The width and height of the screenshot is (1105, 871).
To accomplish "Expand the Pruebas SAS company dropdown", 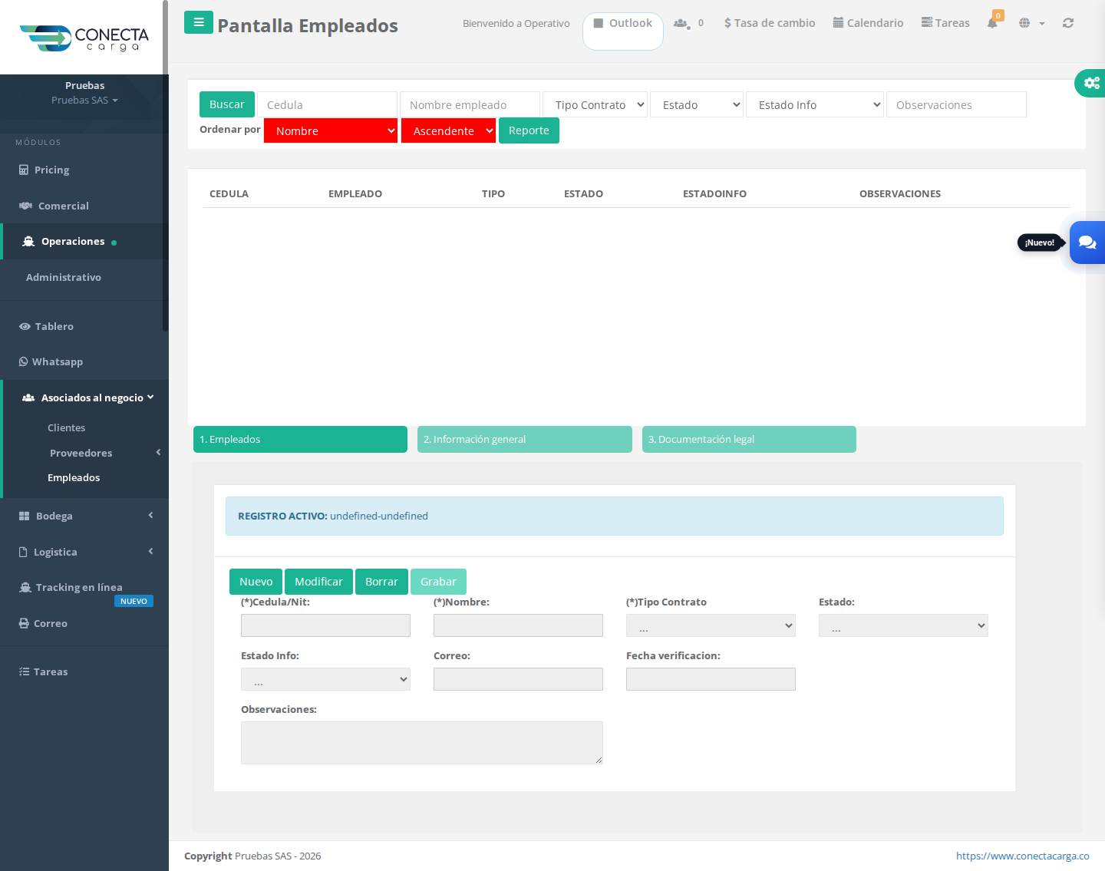I will pos(84,101).
